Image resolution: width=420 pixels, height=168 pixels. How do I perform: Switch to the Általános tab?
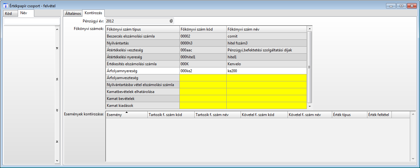pos(73,14)
